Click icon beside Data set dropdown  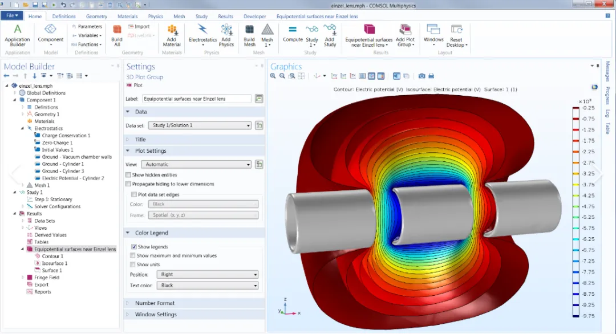259,125
